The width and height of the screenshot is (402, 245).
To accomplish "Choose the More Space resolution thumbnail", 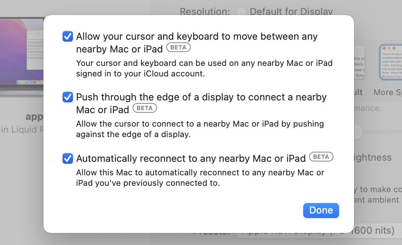I will point(391,62).
